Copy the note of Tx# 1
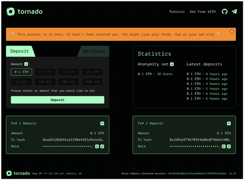Viewport: 244px width, 180px height. click(97, 147)
